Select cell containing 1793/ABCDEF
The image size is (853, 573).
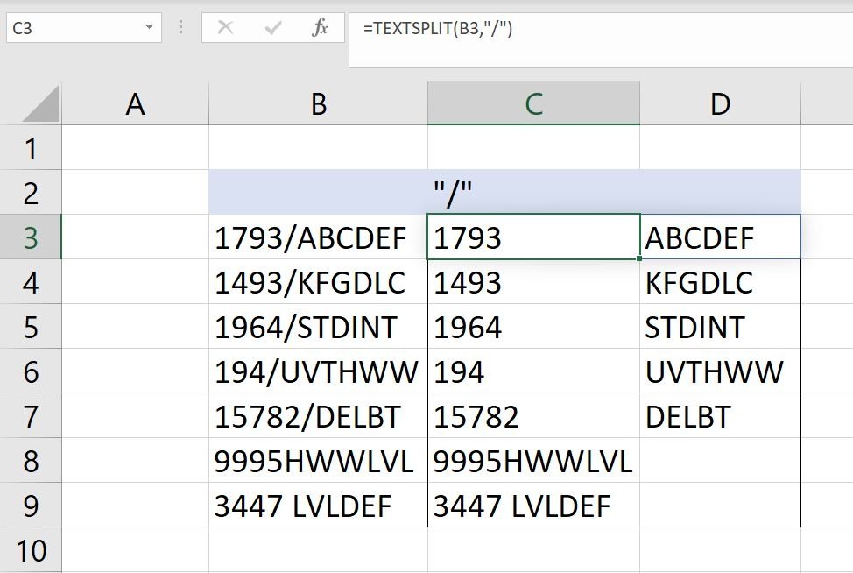[x=318, y=237]
